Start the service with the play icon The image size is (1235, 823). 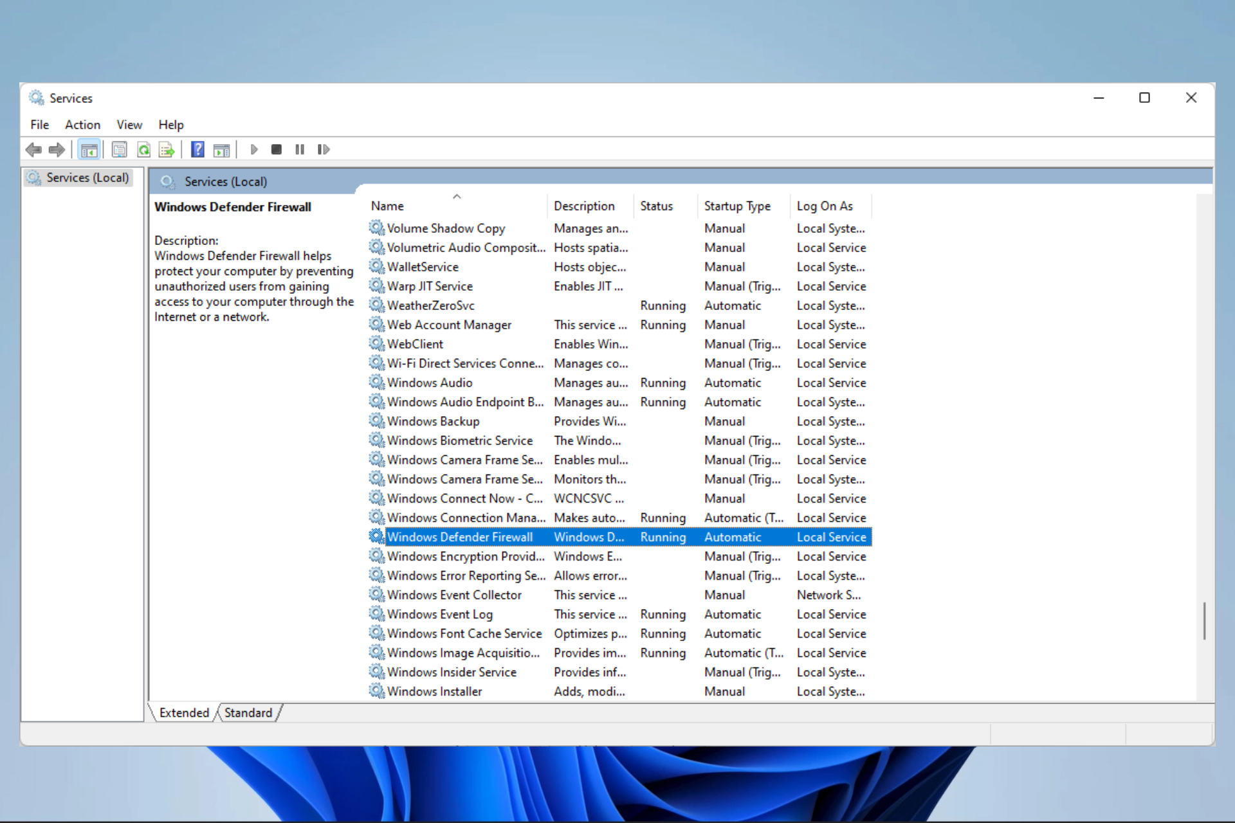pyautogui.click(x=254, y=150)
